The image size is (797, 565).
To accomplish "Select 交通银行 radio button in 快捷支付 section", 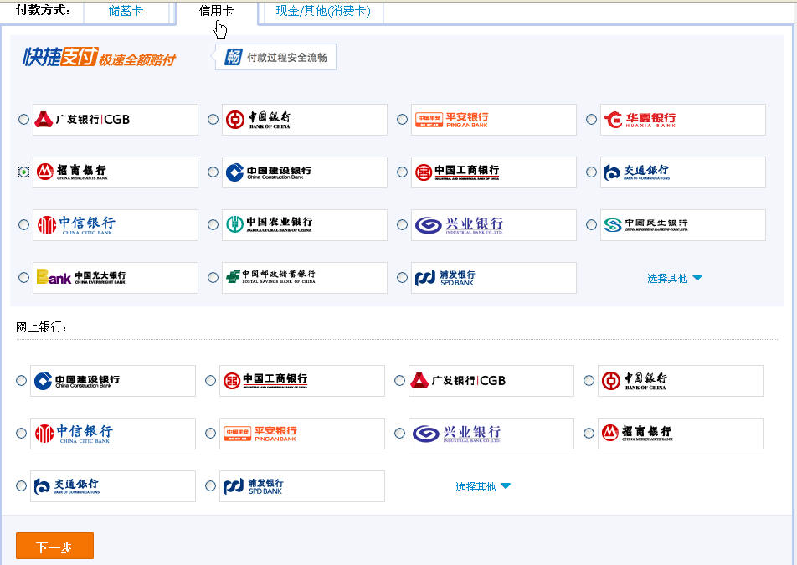I will [x=591, y=172].
